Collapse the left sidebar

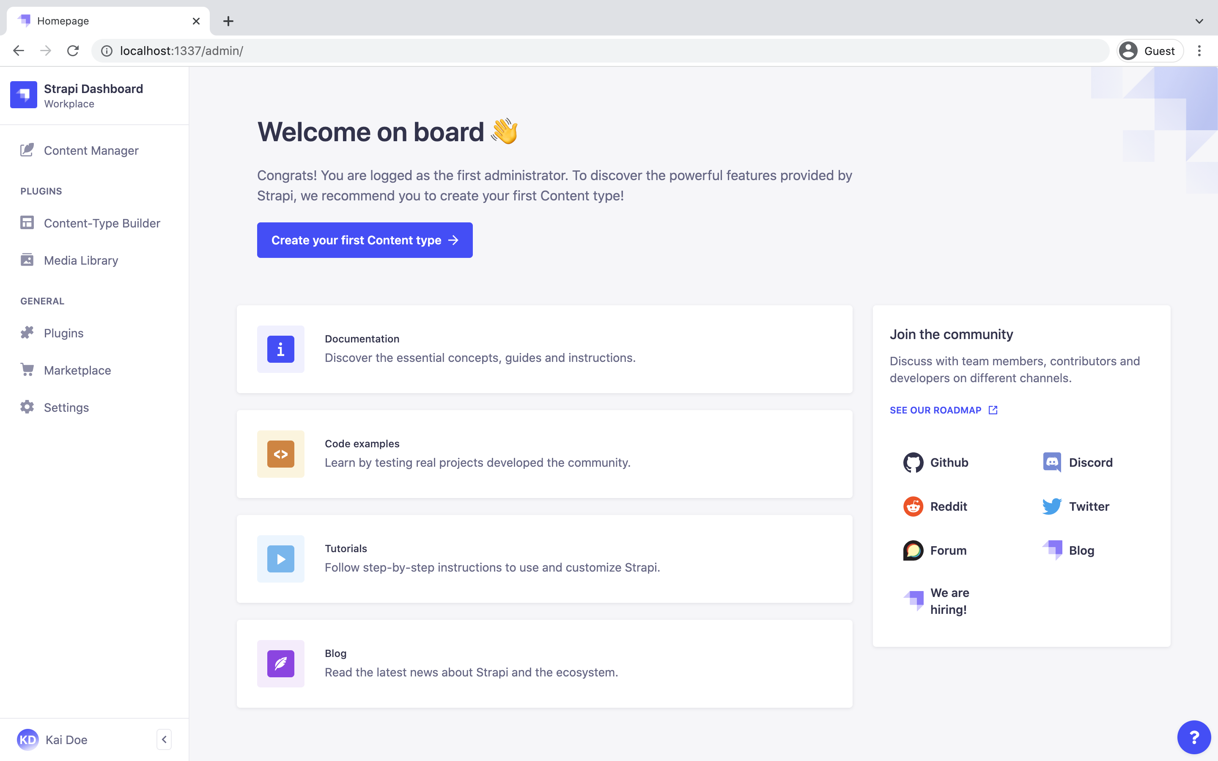click(x=164, y=739)
